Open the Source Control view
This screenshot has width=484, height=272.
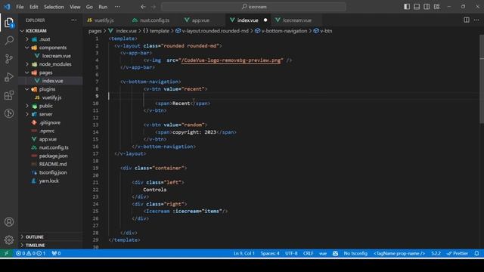coord(9,59)
